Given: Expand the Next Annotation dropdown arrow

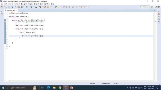Looking at the screenshot, I should [75, 7].
